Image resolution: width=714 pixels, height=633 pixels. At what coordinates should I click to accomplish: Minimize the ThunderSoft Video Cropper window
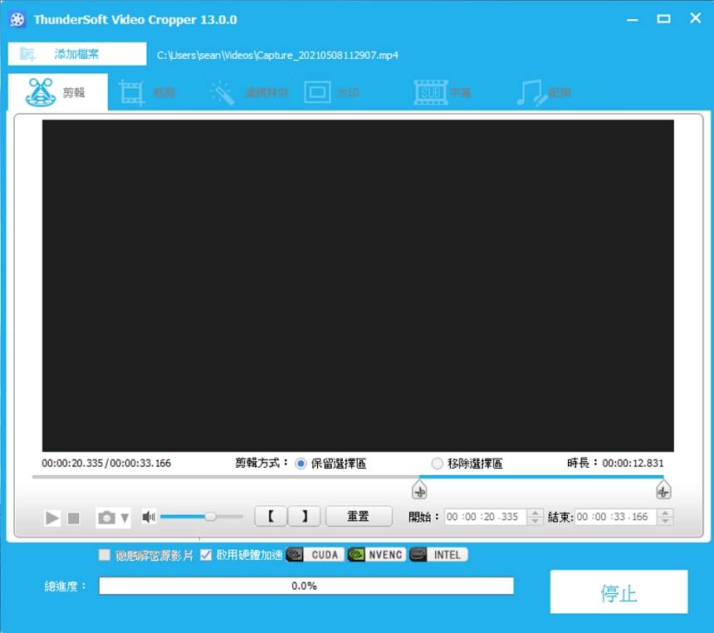pos(632,19)
